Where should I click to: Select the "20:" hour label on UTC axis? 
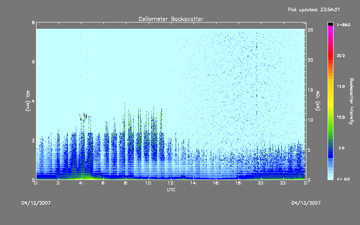(x=261, y=183)
